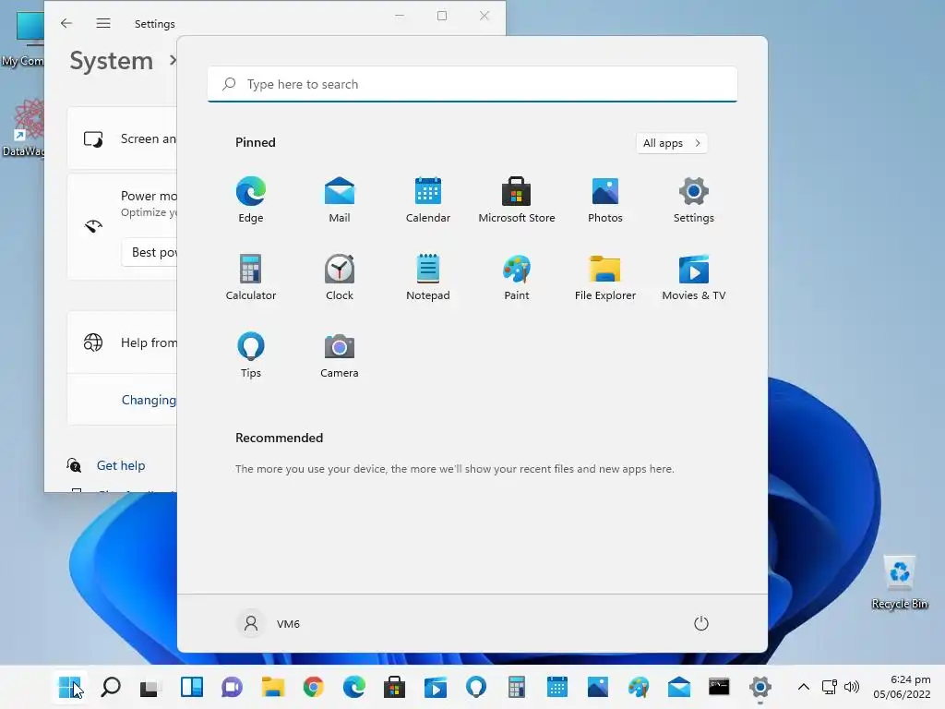This screenshot has height=709, width=945.
Task: Open the Clock app in Start menu
Action: (x=340, y=277)
